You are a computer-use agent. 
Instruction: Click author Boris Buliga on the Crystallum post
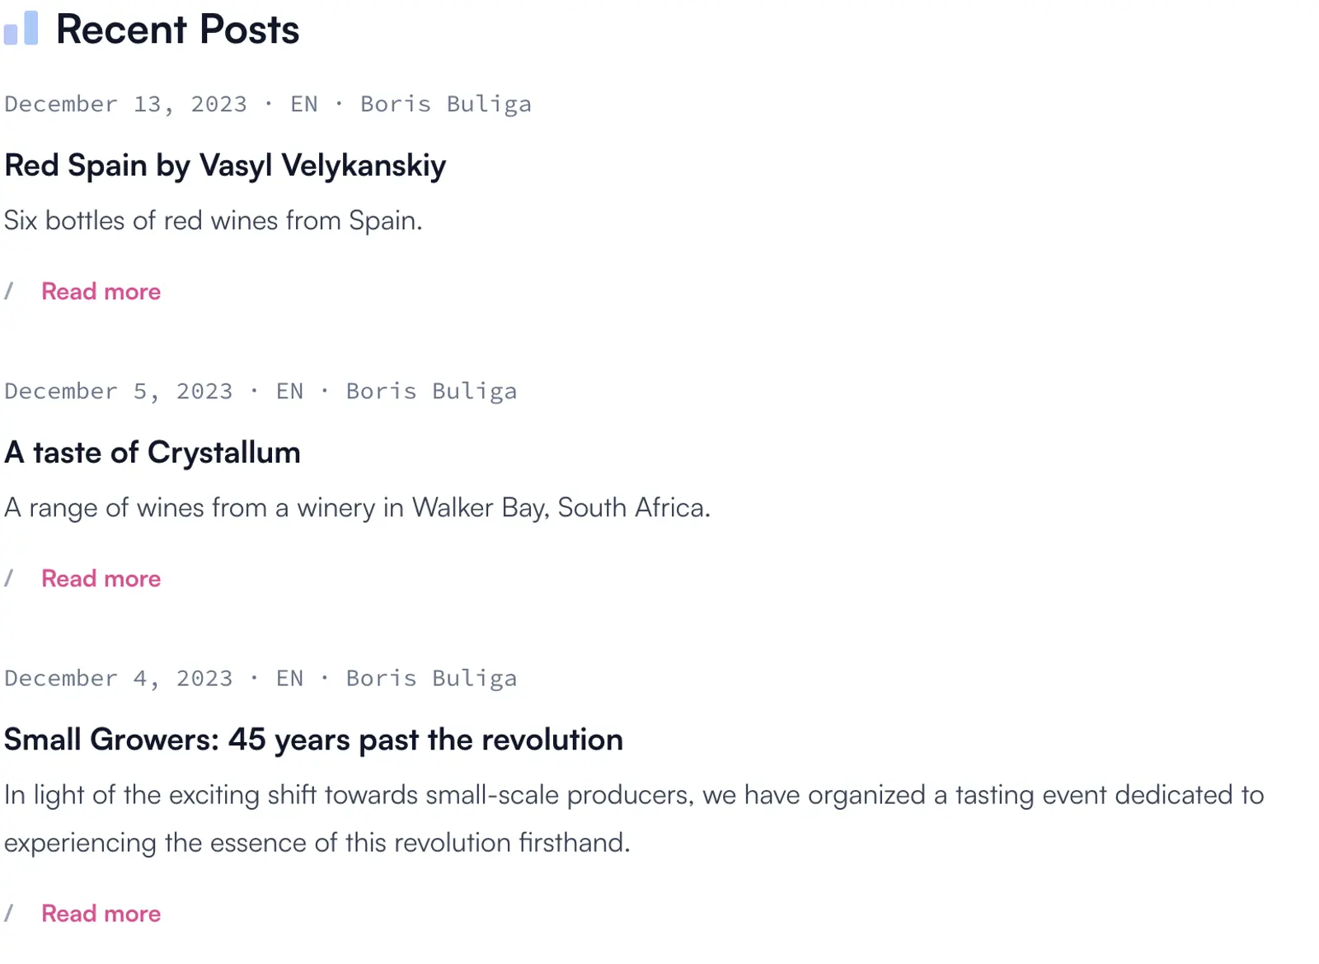[x=430, y=391]
